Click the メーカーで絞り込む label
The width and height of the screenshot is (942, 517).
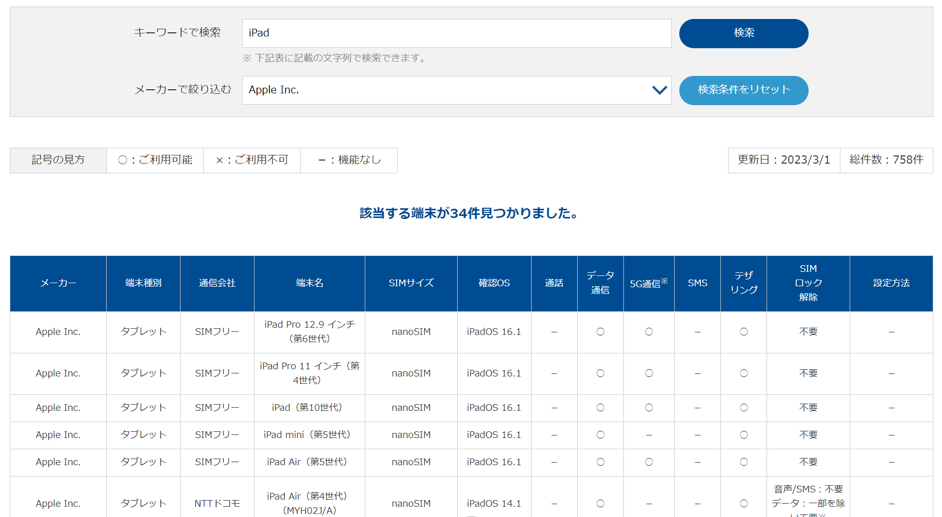pos(183,90)
